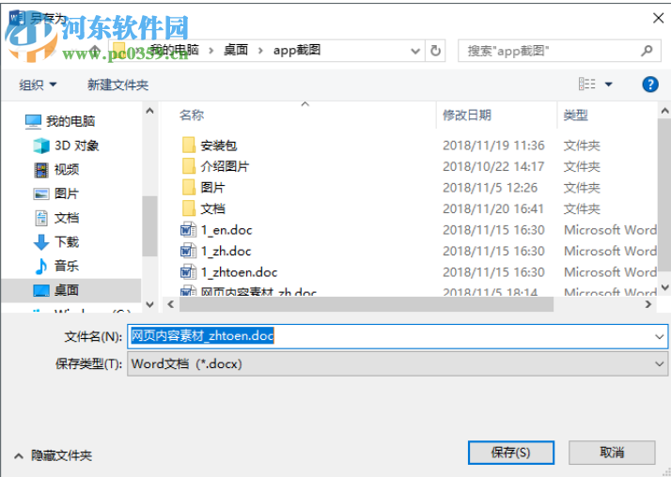Viewport: 671px width, 477px height.
Task: Select 我的电脑 label in navigation tree
Action: point(70,121)
